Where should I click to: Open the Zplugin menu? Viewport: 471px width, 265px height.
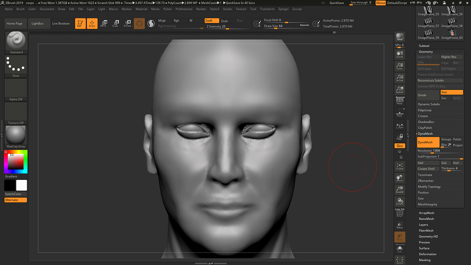click(x=283, y=9)
